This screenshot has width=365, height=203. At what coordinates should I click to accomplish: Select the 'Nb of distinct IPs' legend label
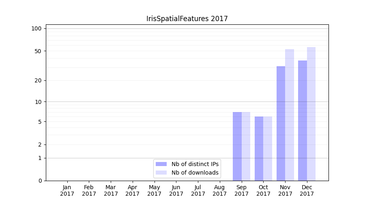pyautogui.click(x=195, y=164)
